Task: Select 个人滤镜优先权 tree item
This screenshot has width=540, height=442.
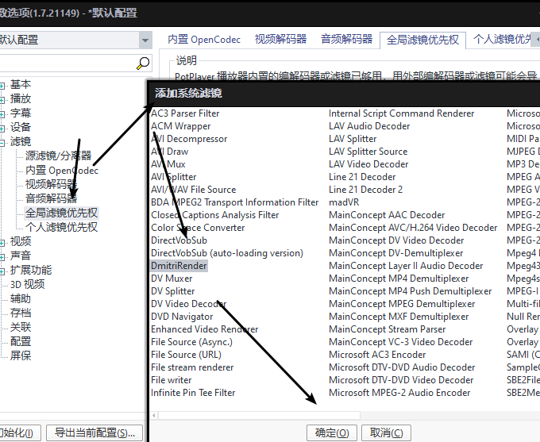Action: 61,227
